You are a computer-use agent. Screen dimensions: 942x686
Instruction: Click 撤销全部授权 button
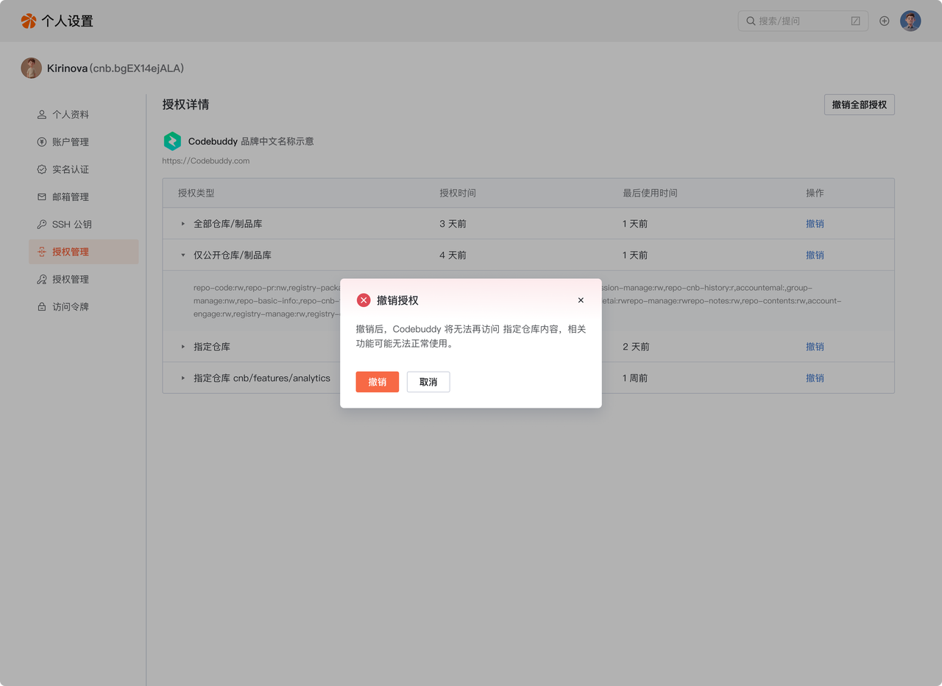coord(859,105)
